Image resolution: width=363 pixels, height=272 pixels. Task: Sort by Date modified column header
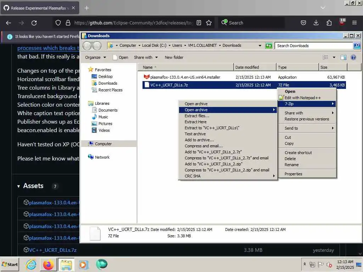(255, 67)
